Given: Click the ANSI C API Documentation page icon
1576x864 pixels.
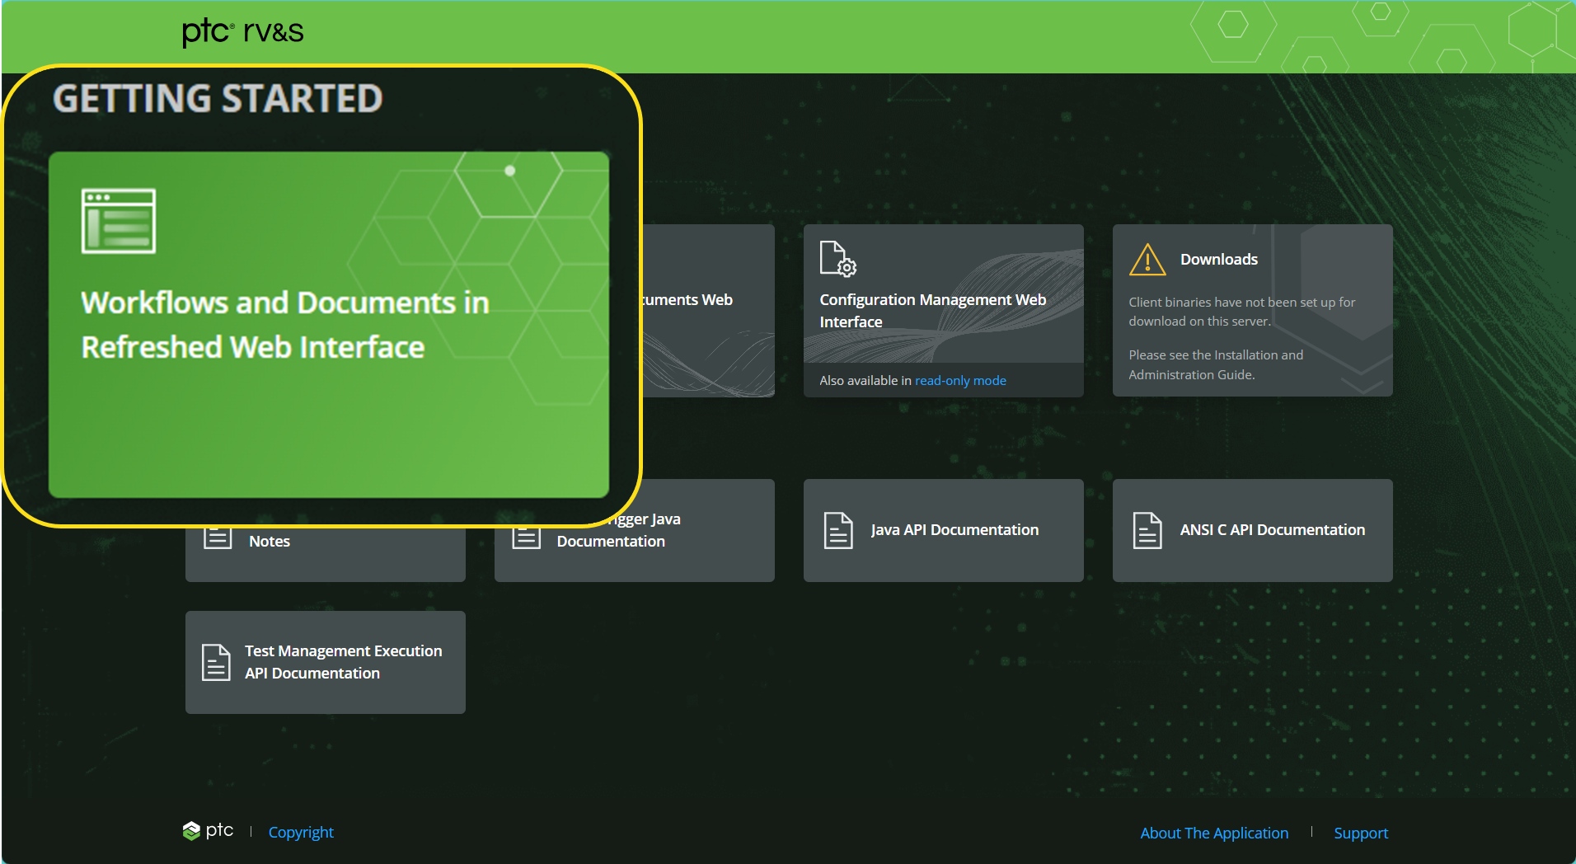Looking at the screenshot, I should pos(1147,530).
